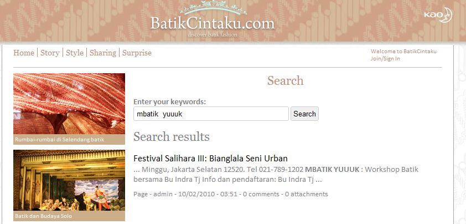The image size is (466, 224).
Task: Click the BatikCintaku.com site logo
Action: pyautogui.click(x=212, y=23)
